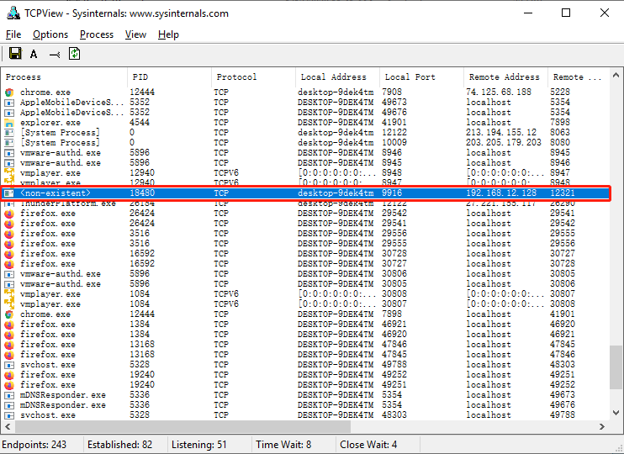Viewport: 624px width, 454px height.
Task: Sort by the Remote Address column header
Action: pyautogui.click(x=505, y=77)
